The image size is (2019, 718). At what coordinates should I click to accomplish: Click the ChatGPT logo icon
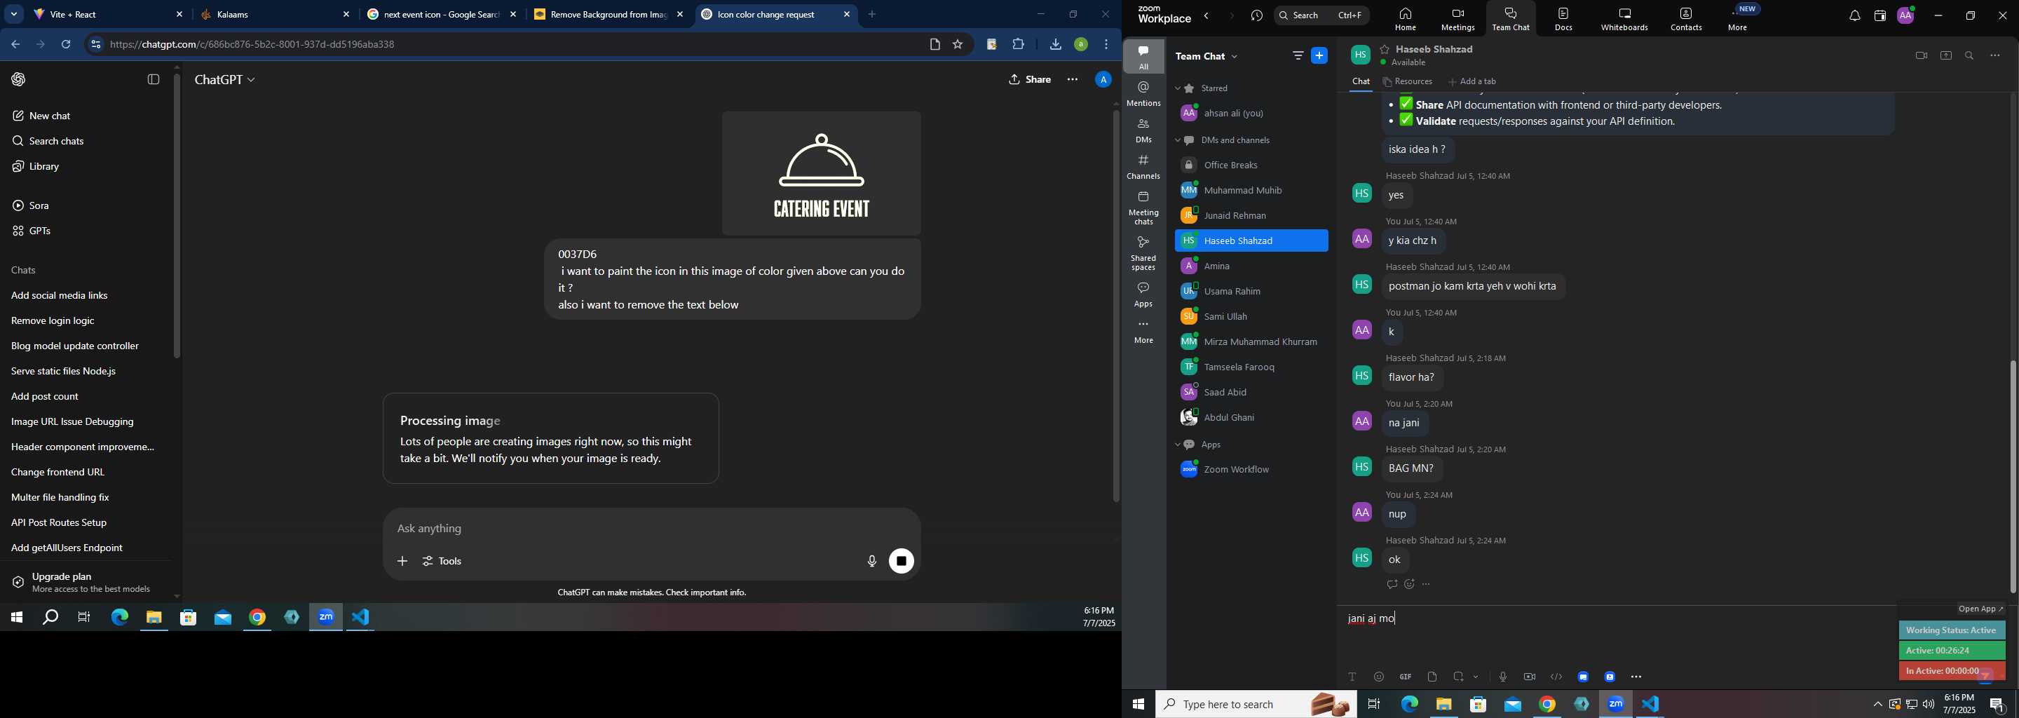(19, 79)
